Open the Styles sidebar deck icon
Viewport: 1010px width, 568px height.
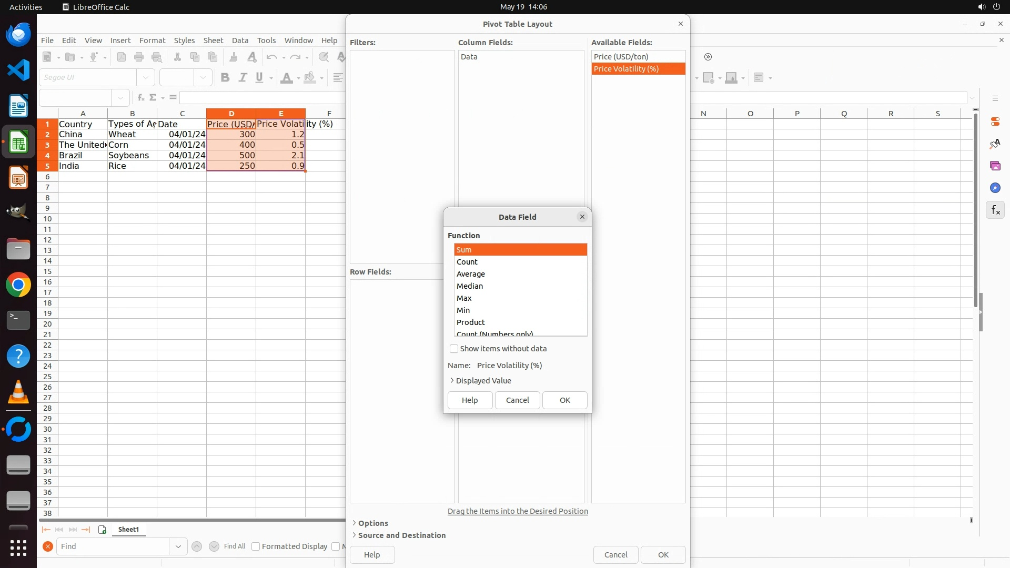coord(995,144)
